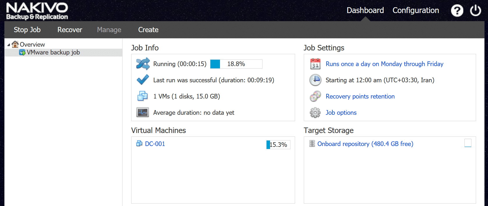This screenshot has height=206, width=488.
Task: Click the Virtual Machines heading
Action: 158,130
